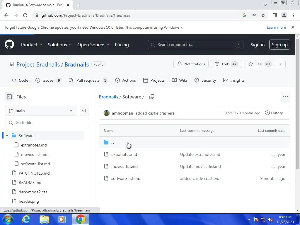Collapse the file tree panel icon
The image size is (300, 225).
(x=9, y=97)
